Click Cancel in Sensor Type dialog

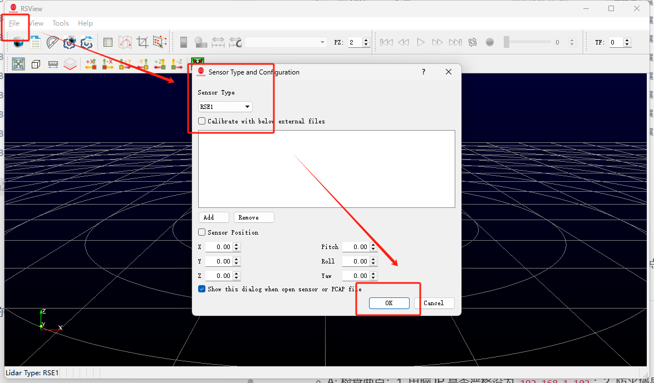click(434, 303)
